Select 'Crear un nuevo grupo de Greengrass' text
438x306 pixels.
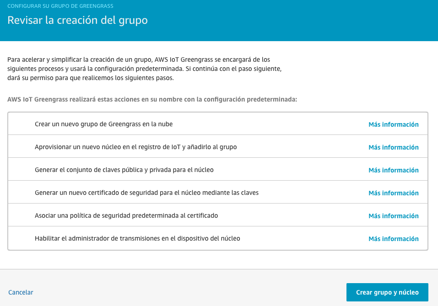[x=103, y=124]
